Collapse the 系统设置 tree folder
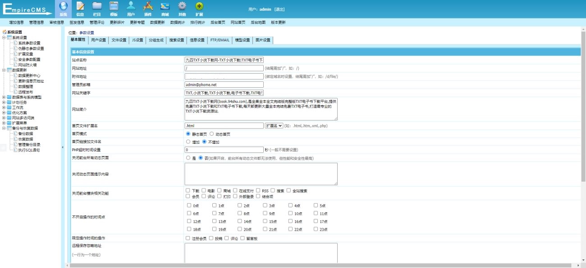 coord(4,37)
